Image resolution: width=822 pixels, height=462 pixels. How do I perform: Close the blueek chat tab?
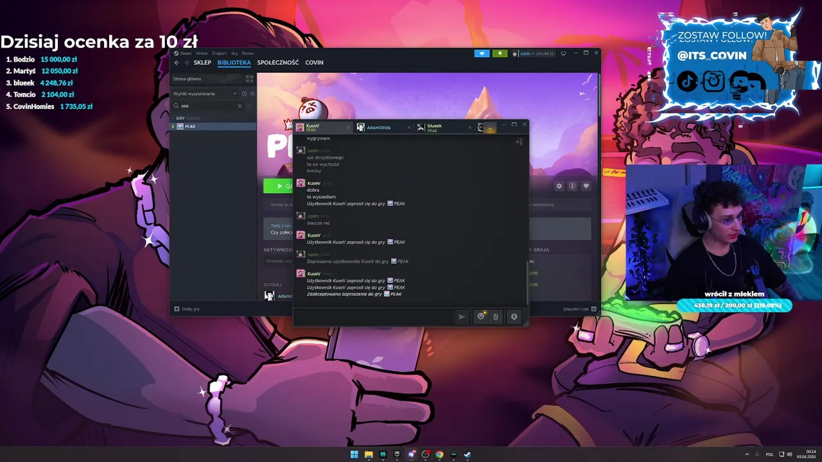[469, 128]
